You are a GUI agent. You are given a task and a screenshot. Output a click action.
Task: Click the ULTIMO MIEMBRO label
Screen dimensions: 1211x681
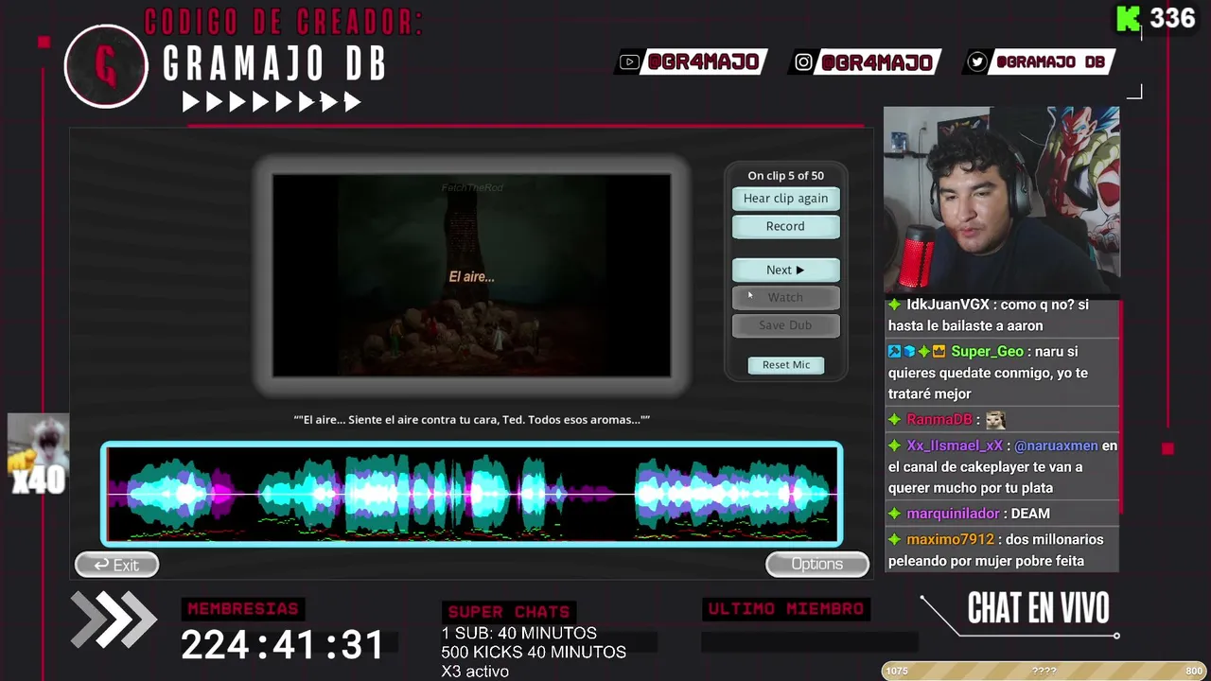coord(785,609)
